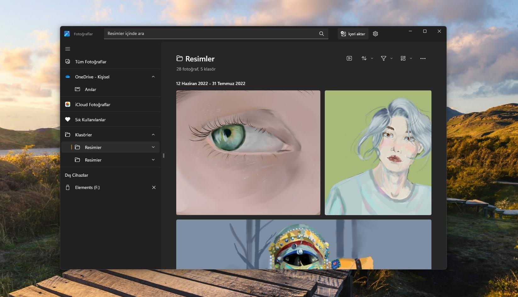Open settings via the gear icon
This screenshot has height=297, width=518.
coord(375,34)
